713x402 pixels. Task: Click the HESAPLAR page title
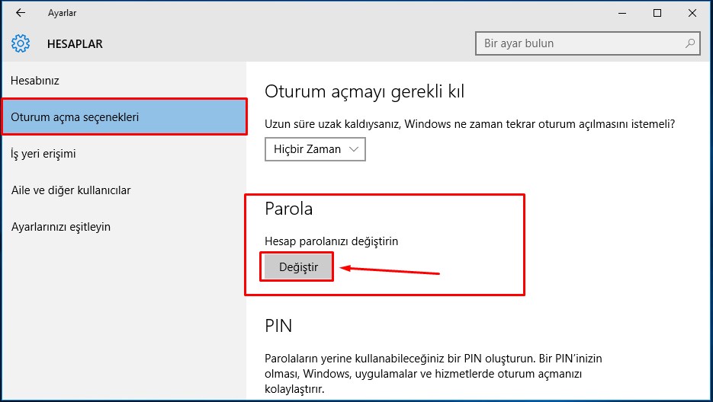click(x=75, y=44)
